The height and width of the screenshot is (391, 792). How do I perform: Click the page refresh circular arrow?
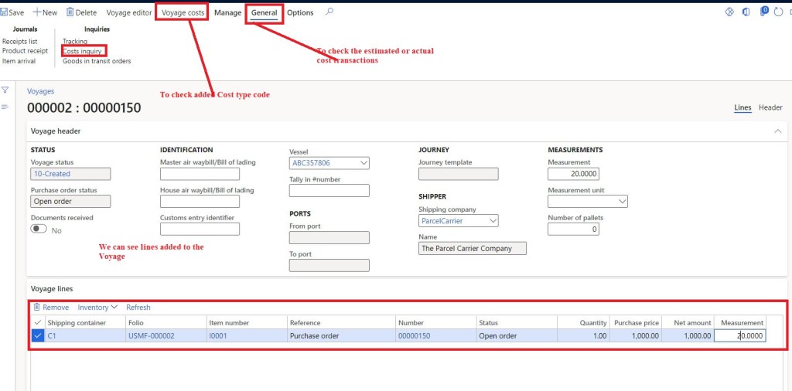[x=778, y=12]
